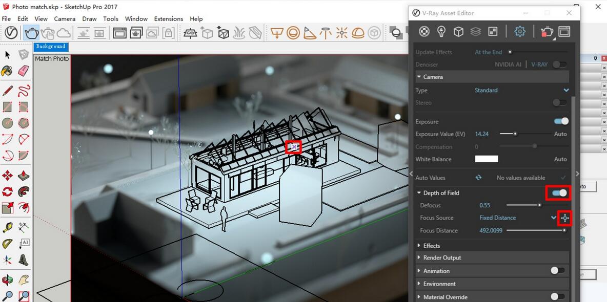Toggle the Exposure switch off
Viewport: 607px width, 302px height.
coord(561,121)
